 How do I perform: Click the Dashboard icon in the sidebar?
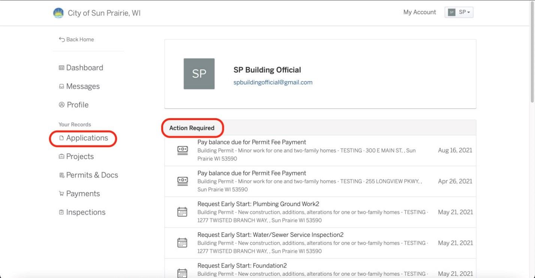(61, 68)
